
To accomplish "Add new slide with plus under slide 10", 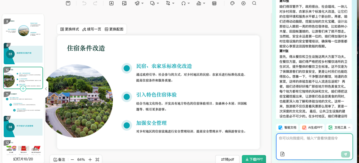I will [23, 88].
